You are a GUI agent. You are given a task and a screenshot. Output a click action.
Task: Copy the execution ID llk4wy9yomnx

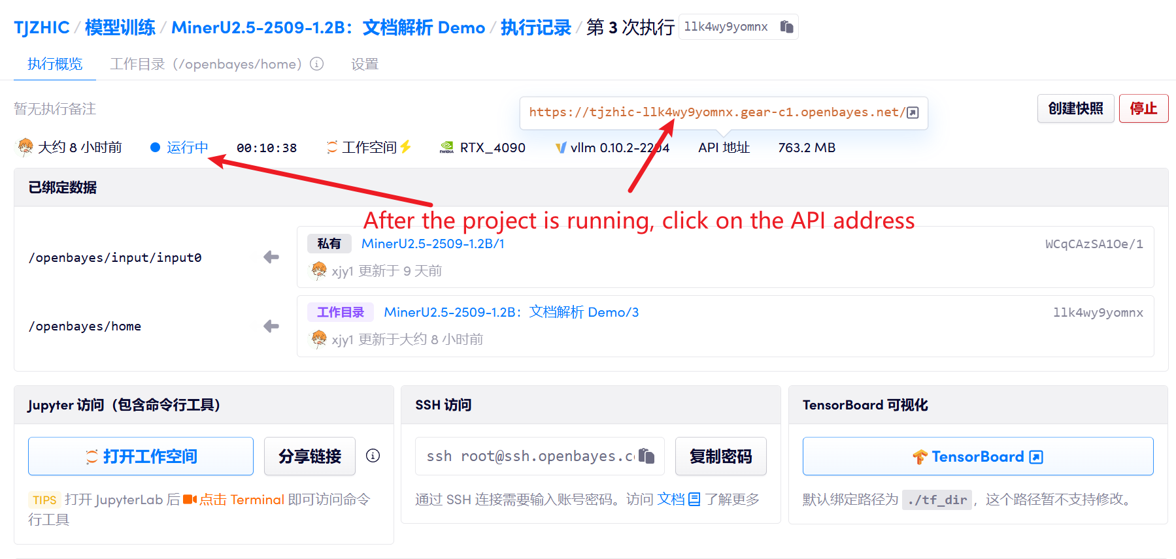click(786, 27)
